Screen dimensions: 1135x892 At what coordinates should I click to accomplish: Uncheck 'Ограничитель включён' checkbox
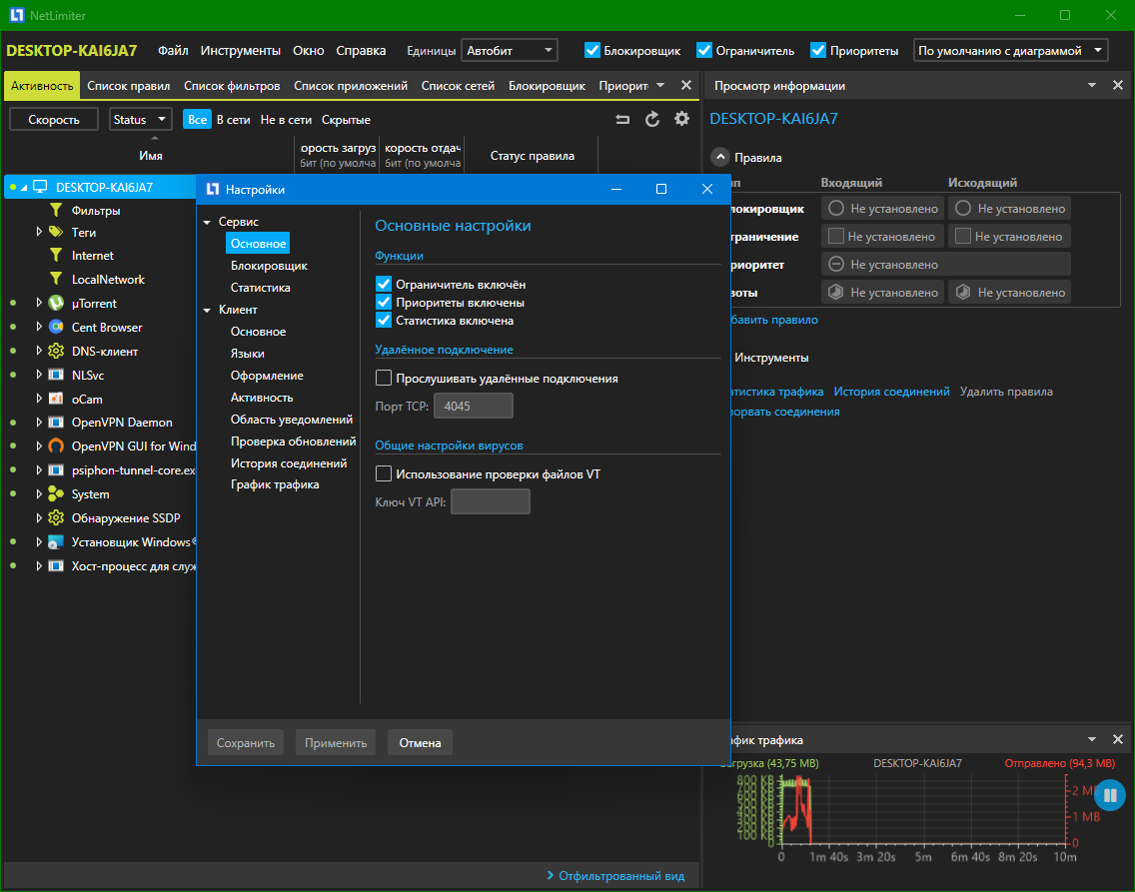[x=384, y=285]
